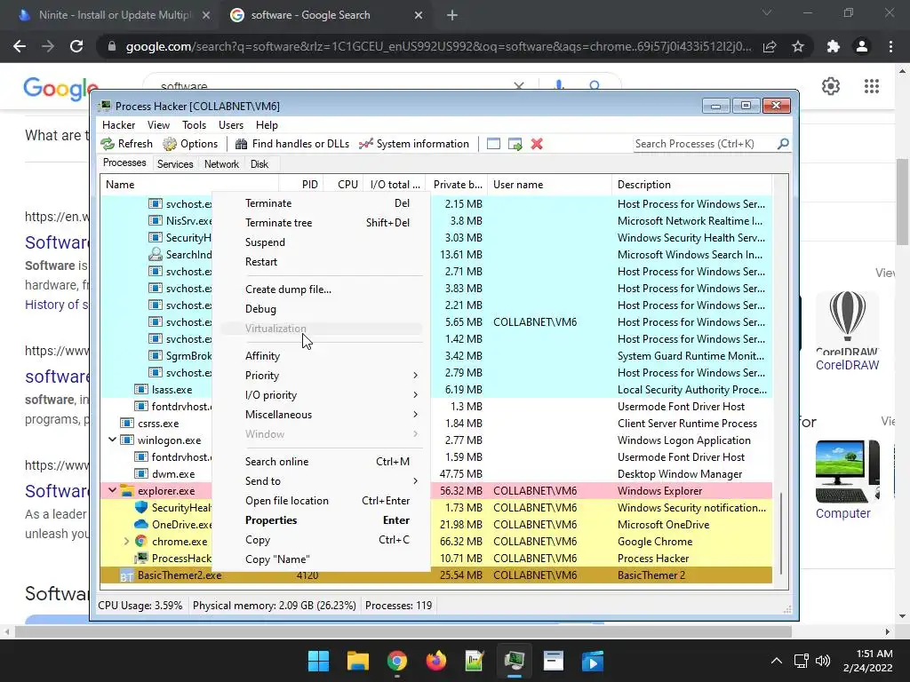Switch to the Network tab

(x=221, y=164)
